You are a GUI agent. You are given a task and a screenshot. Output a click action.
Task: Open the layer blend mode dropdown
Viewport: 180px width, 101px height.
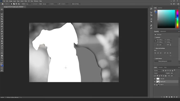click(160, 73)
